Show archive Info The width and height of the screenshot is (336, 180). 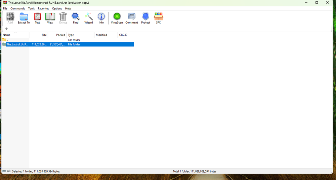tap(101, 18)
